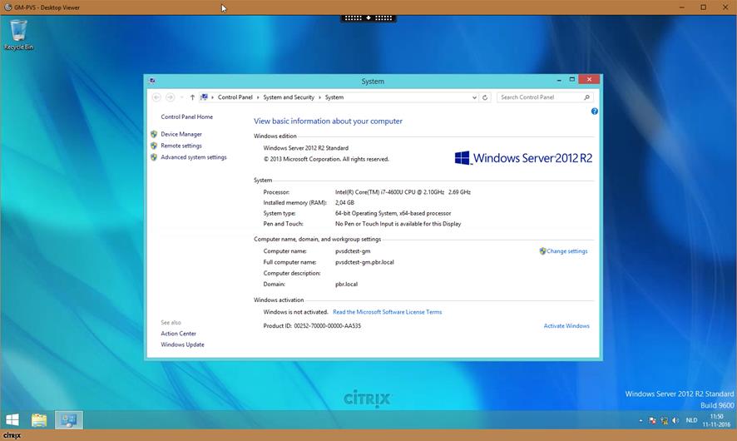Screen dimensions: 737x441
Task: Select the Control Panel taskbar button
Action: 68,420
